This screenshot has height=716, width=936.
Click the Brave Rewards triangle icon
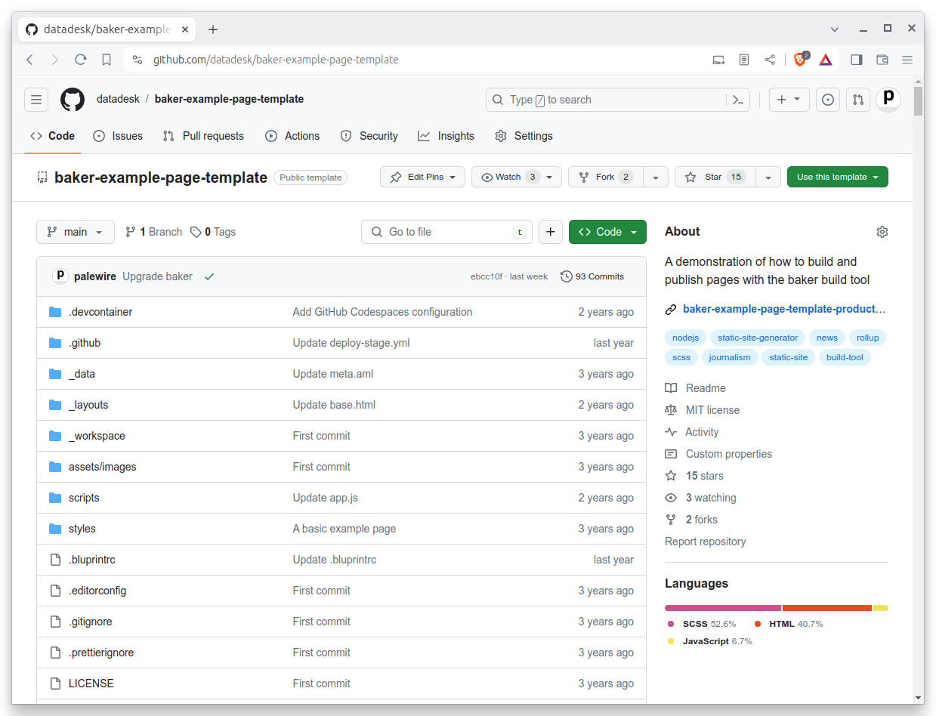coord(826,60)
